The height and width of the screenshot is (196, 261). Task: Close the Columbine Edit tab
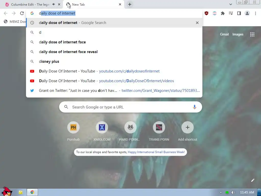(59, 5)
